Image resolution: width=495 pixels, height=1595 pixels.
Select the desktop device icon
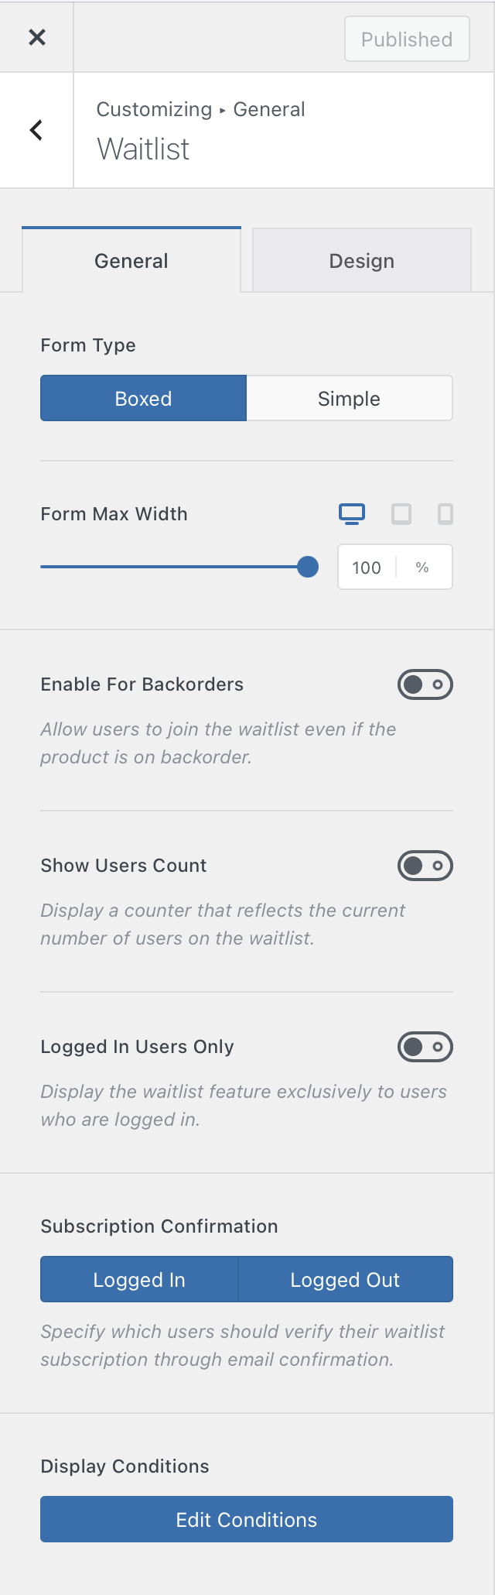click(352, 514)
